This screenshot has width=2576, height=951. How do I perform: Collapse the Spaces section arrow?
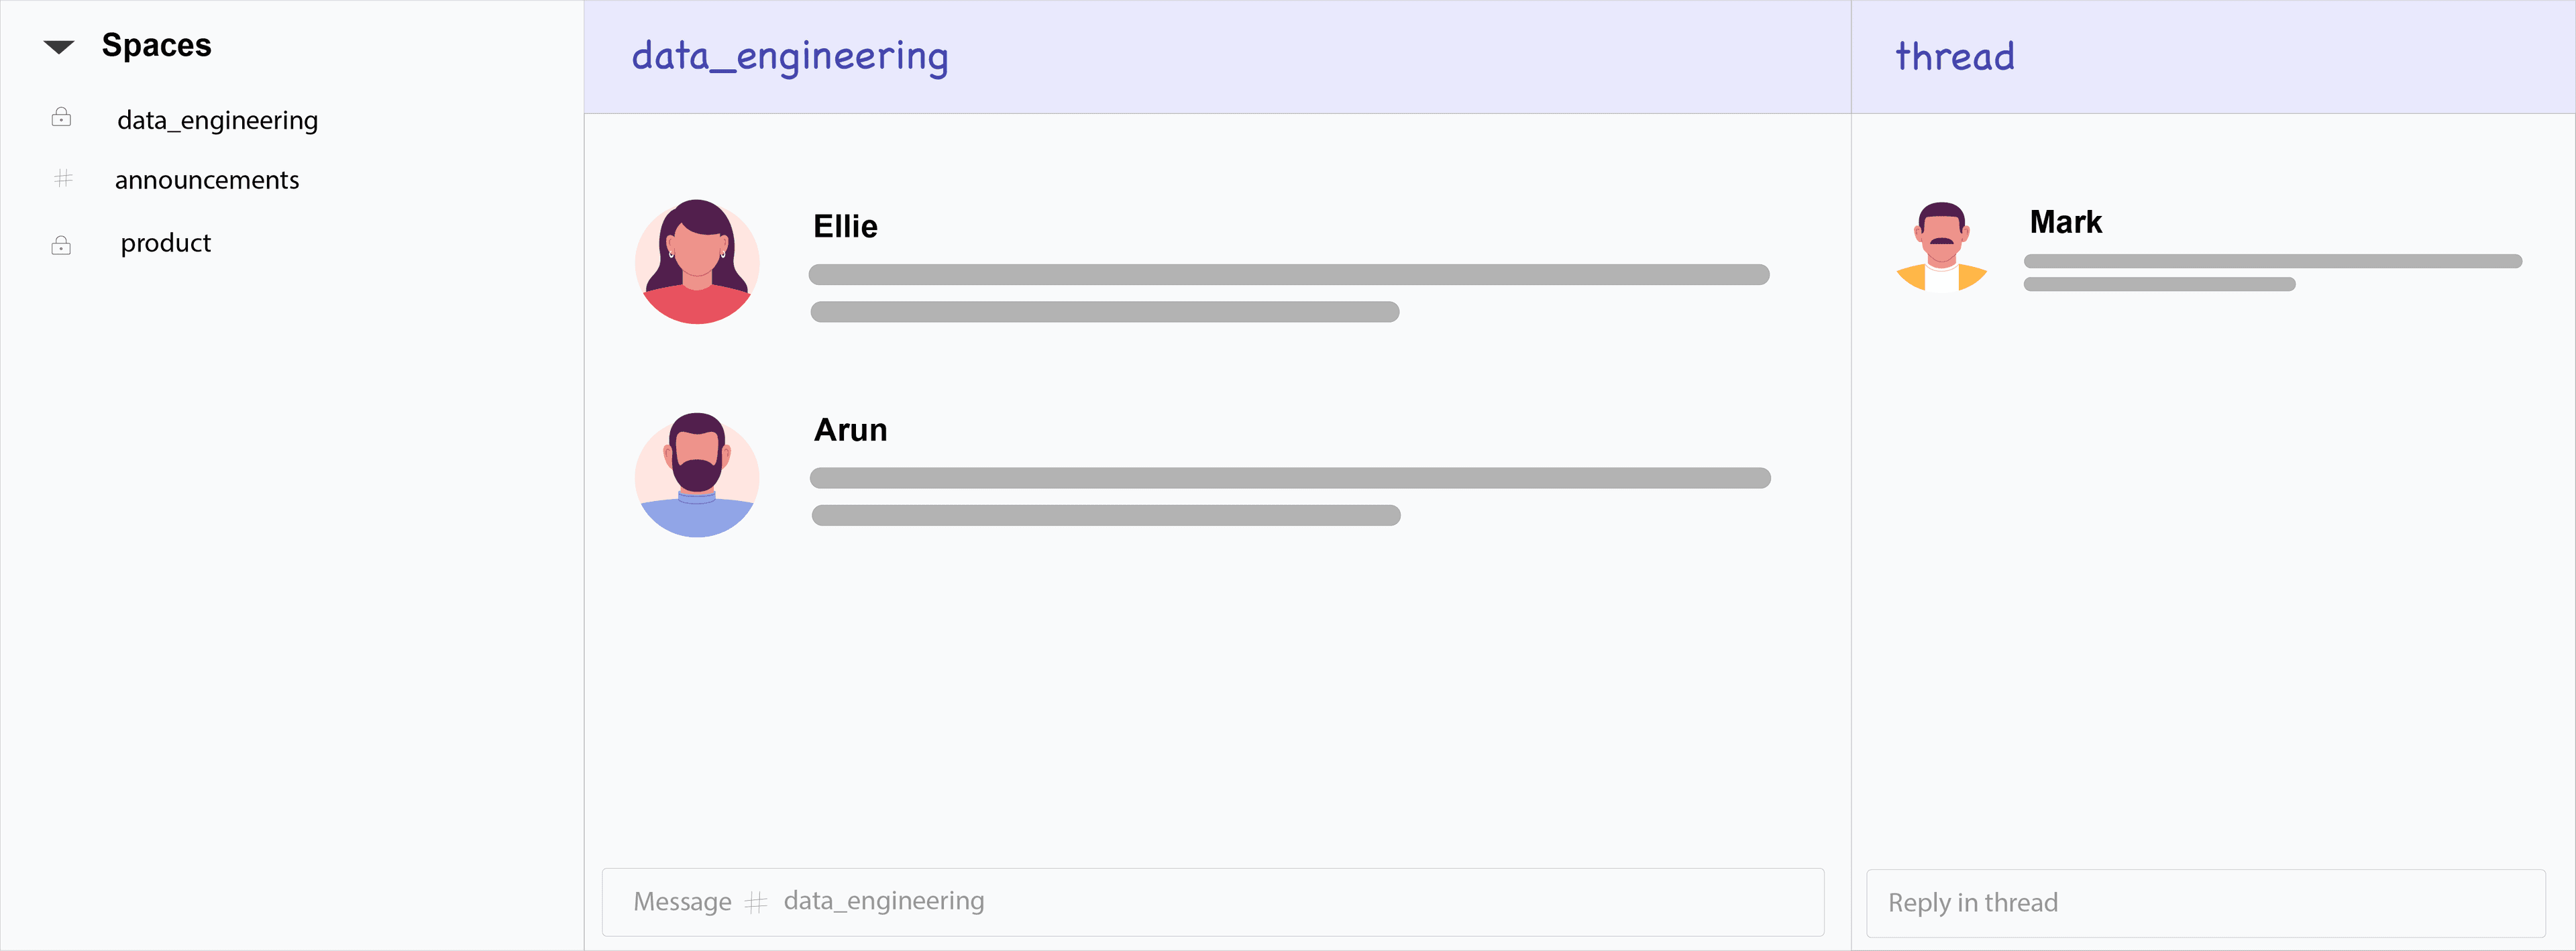click(x=59, y=47)
